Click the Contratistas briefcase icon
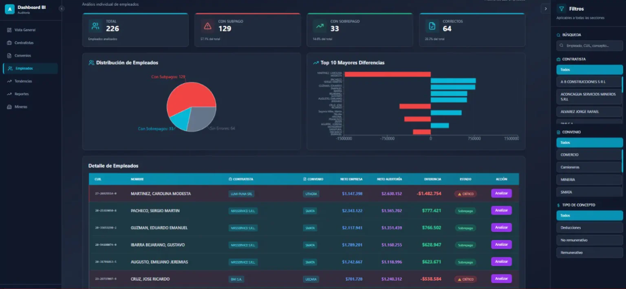 click(x=9, y=43)
